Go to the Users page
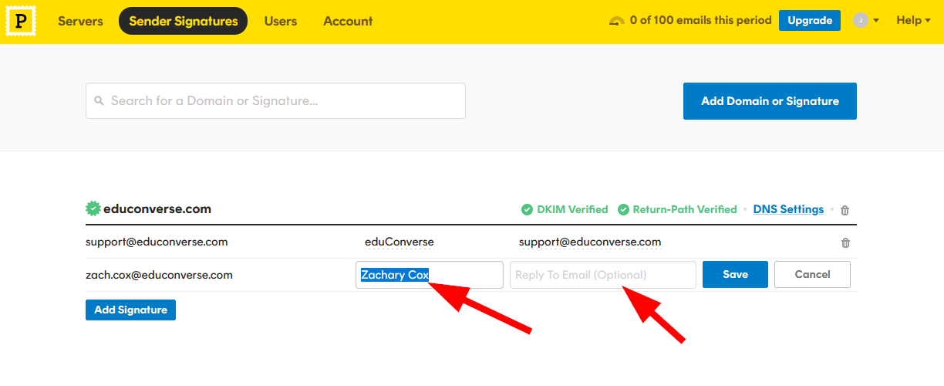Image resolution: width=944 pixels, height=386 pixels. [281, 21]
